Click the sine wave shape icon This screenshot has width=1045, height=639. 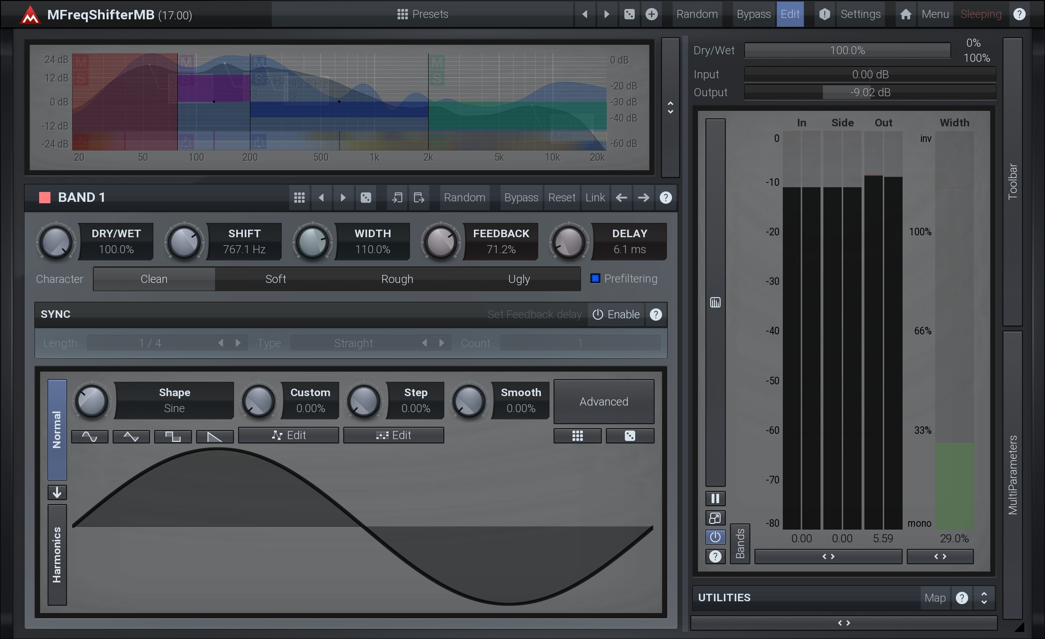pos(90,436)
